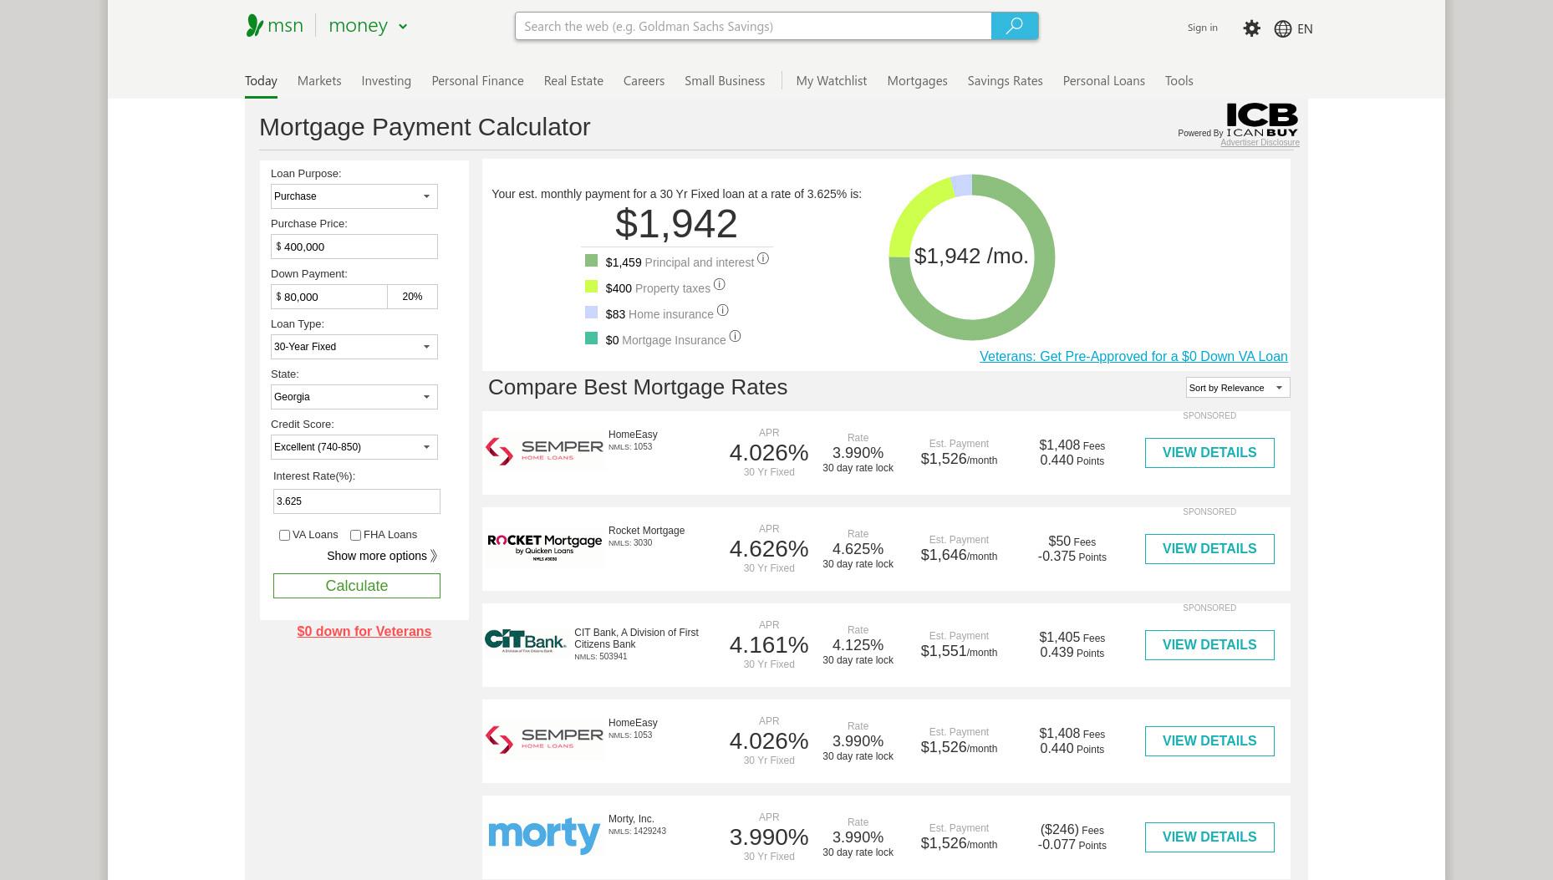Click info icon beside Principal and interest
The image size is (1553, 880).
(762, 259)
